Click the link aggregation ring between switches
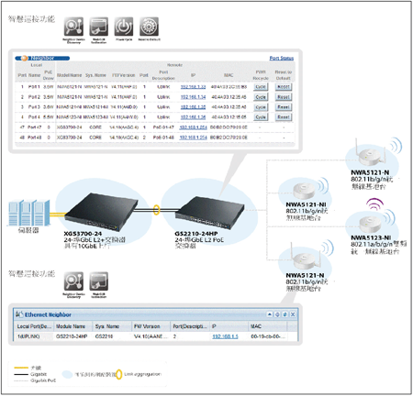This screenshot has width=413, height=396. click(156, 210)
